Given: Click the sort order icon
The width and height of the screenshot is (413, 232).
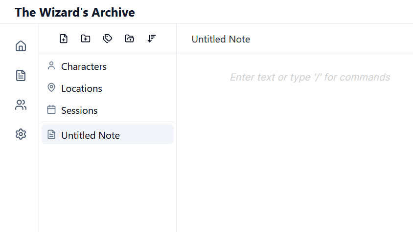Looking at the screenshot, I should pos(152,39).
